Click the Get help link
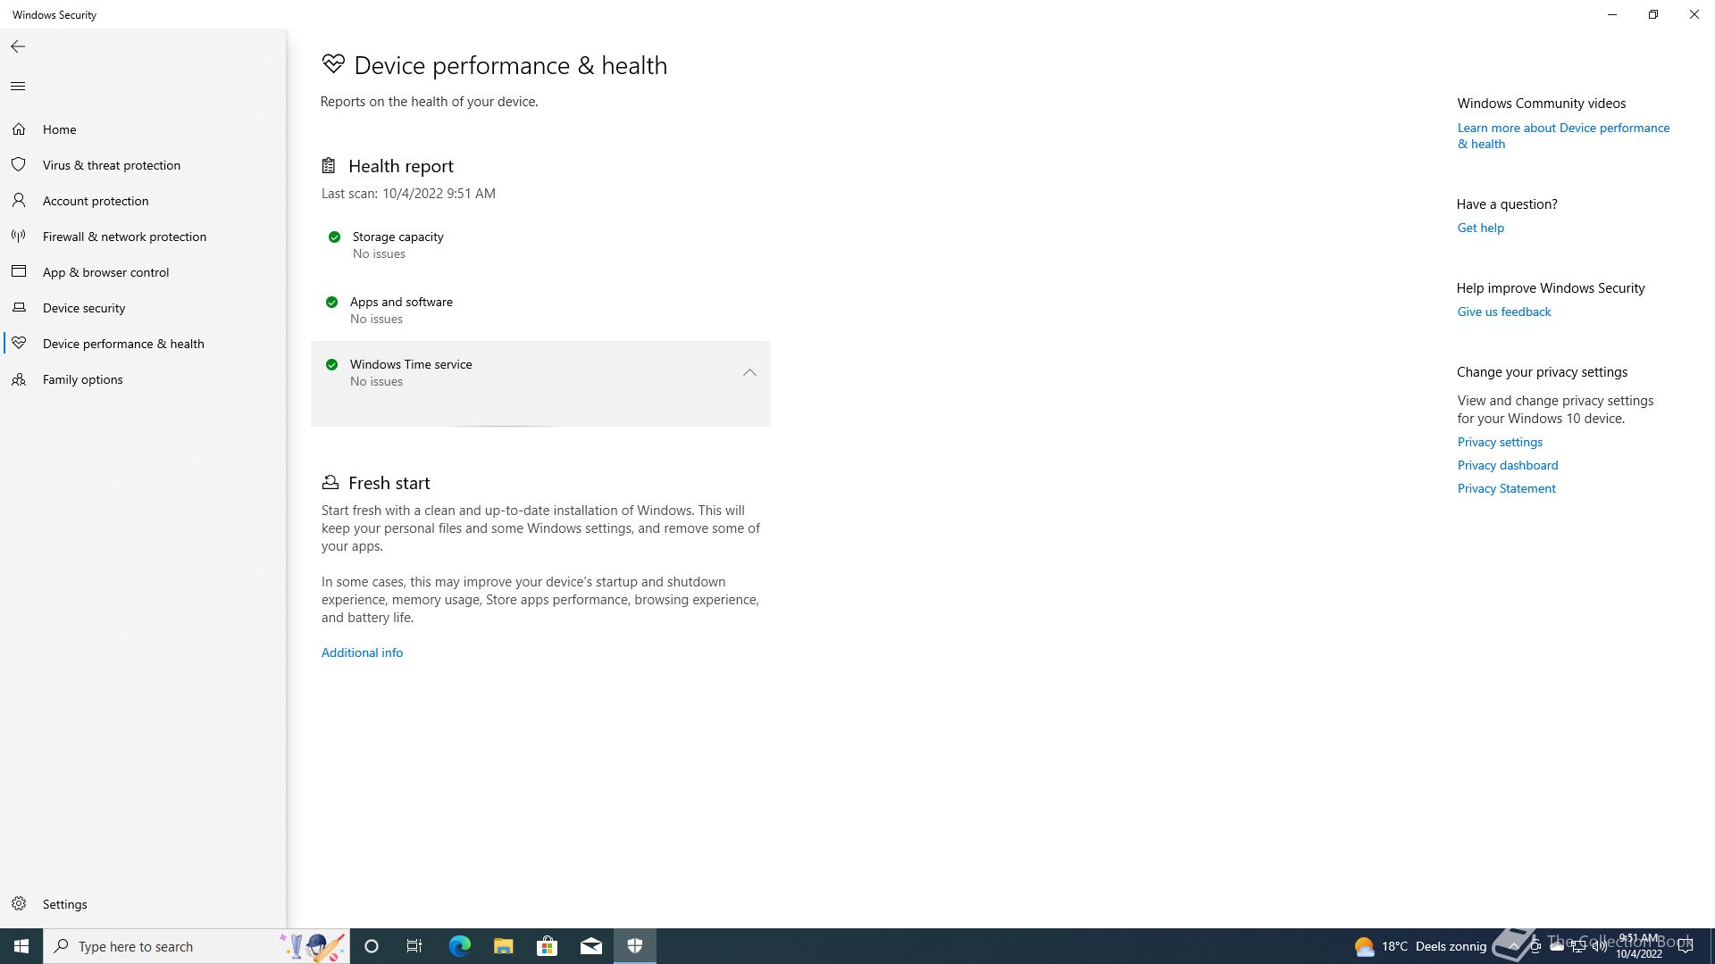 click(x=1480, y=228)
